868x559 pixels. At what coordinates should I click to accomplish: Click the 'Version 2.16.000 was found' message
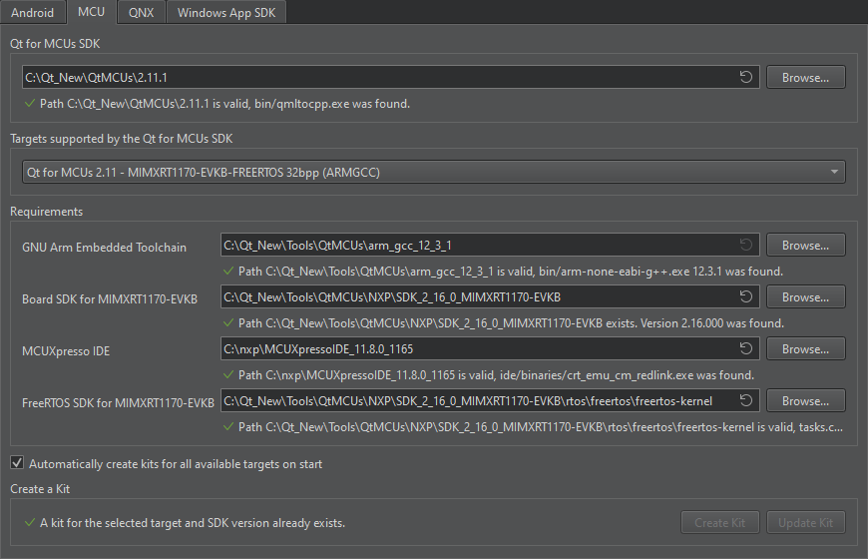click(x=511, y=323)
